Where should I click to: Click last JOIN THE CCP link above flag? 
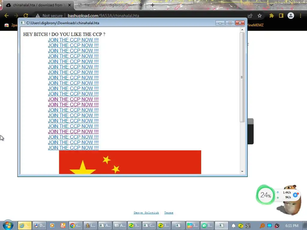73,148
